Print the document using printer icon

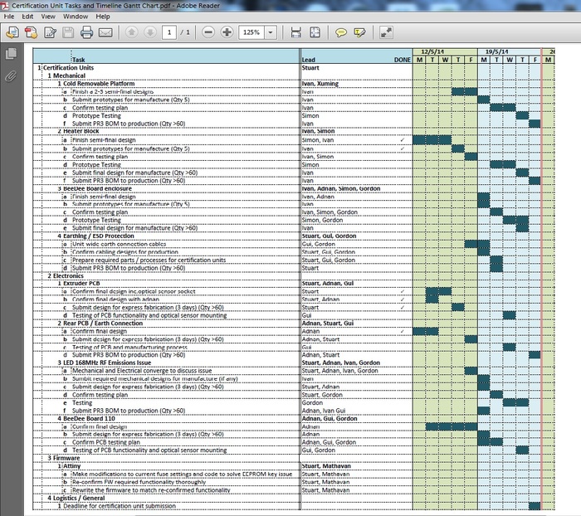[x=86, y=32]
